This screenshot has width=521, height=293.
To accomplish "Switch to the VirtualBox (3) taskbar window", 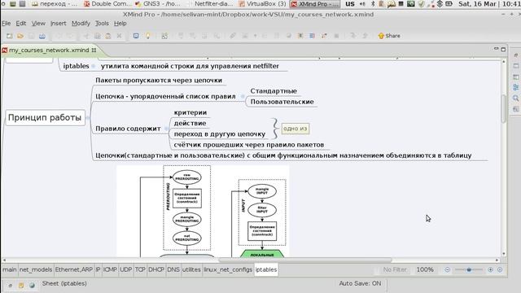I will 262,4.
